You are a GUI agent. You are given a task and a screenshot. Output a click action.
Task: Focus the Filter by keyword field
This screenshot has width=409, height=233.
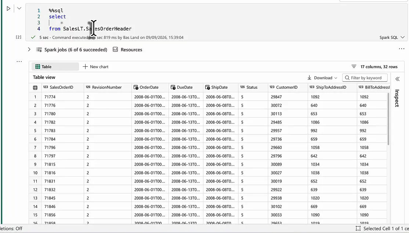(365, 78)
